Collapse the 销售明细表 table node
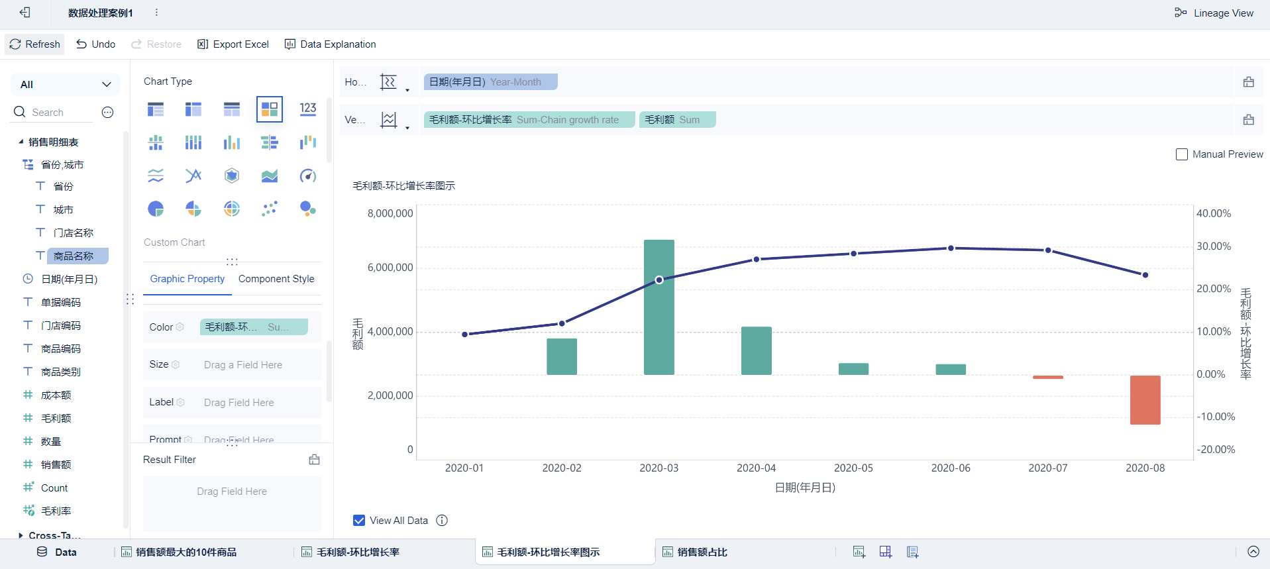The width and height of the screenshot is (1270, 569). pos(21,142)
